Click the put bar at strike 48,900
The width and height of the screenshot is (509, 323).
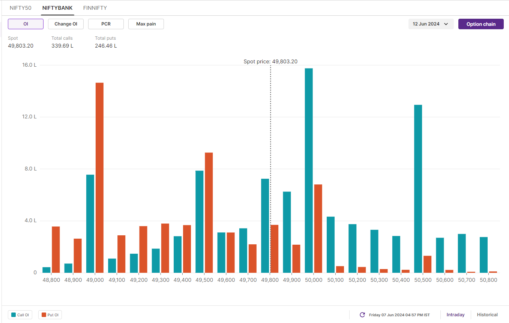pyautogui.click(x=78, y=256)
